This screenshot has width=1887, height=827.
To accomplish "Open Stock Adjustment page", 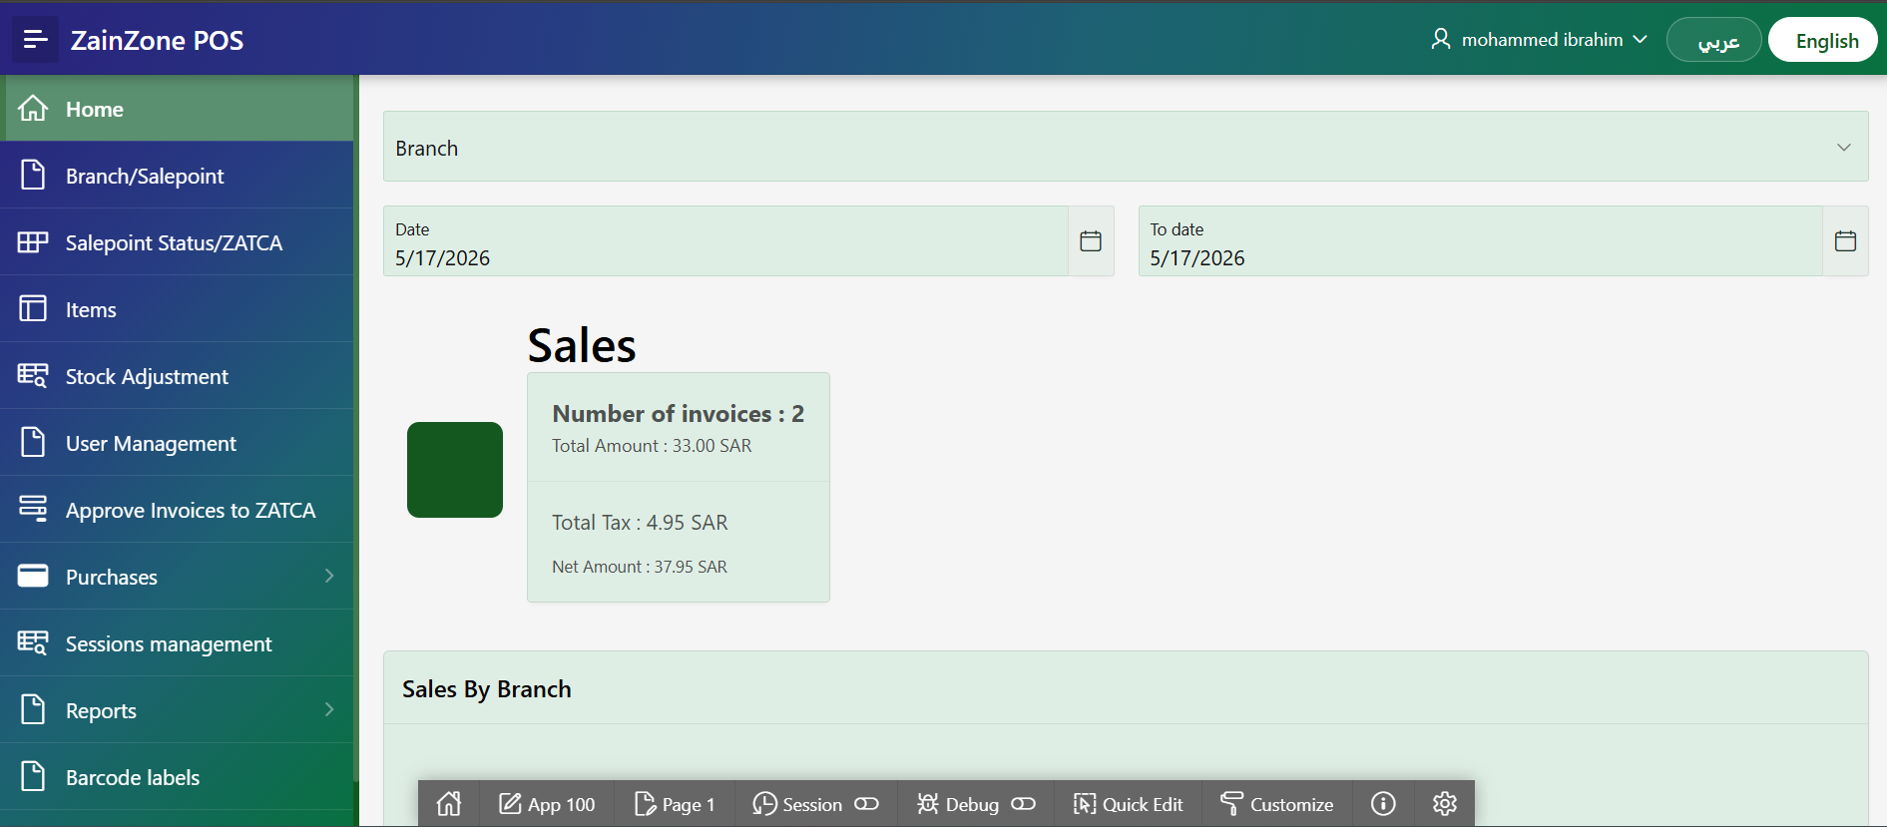I will [177, 376].
